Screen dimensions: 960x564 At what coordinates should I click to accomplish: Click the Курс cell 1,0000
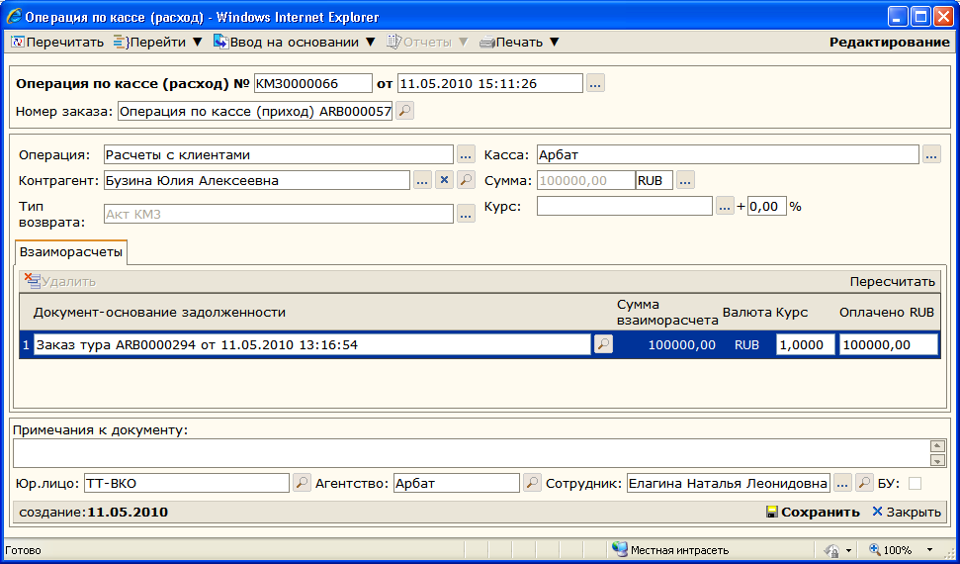click(806, 344)
